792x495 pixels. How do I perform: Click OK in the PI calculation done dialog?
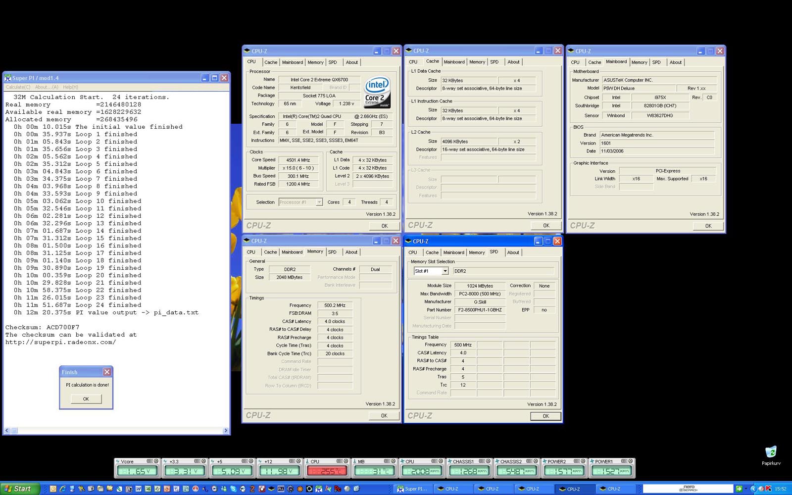click(86, 399)
